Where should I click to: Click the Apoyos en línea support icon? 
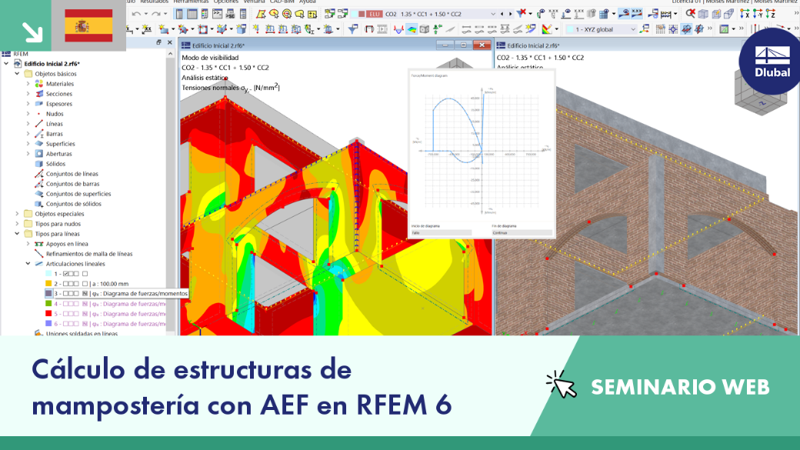[38, 244]
